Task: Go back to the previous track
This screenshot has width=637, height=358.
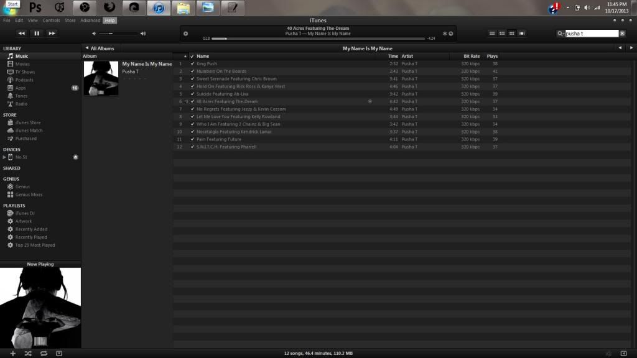Action: (x=21, y=33)
